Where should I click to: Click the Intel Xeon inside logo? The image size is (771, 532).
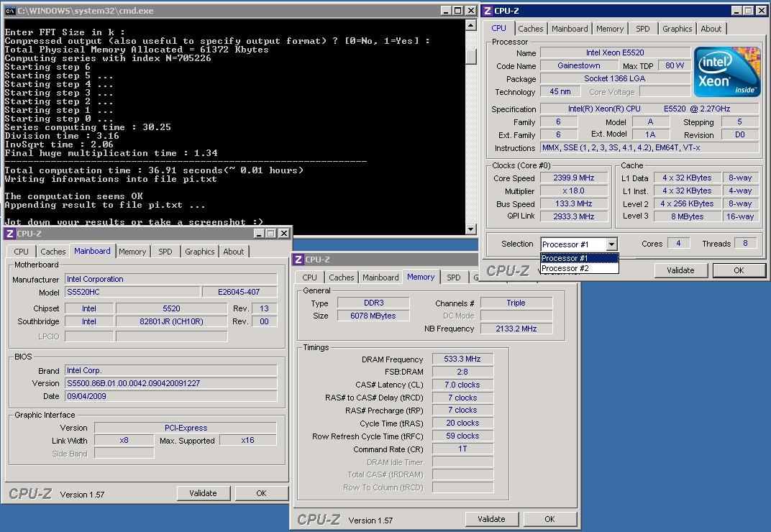[x=726, y=72]
